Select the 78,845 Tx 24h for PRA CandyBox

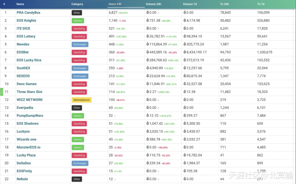coord(225,12)
